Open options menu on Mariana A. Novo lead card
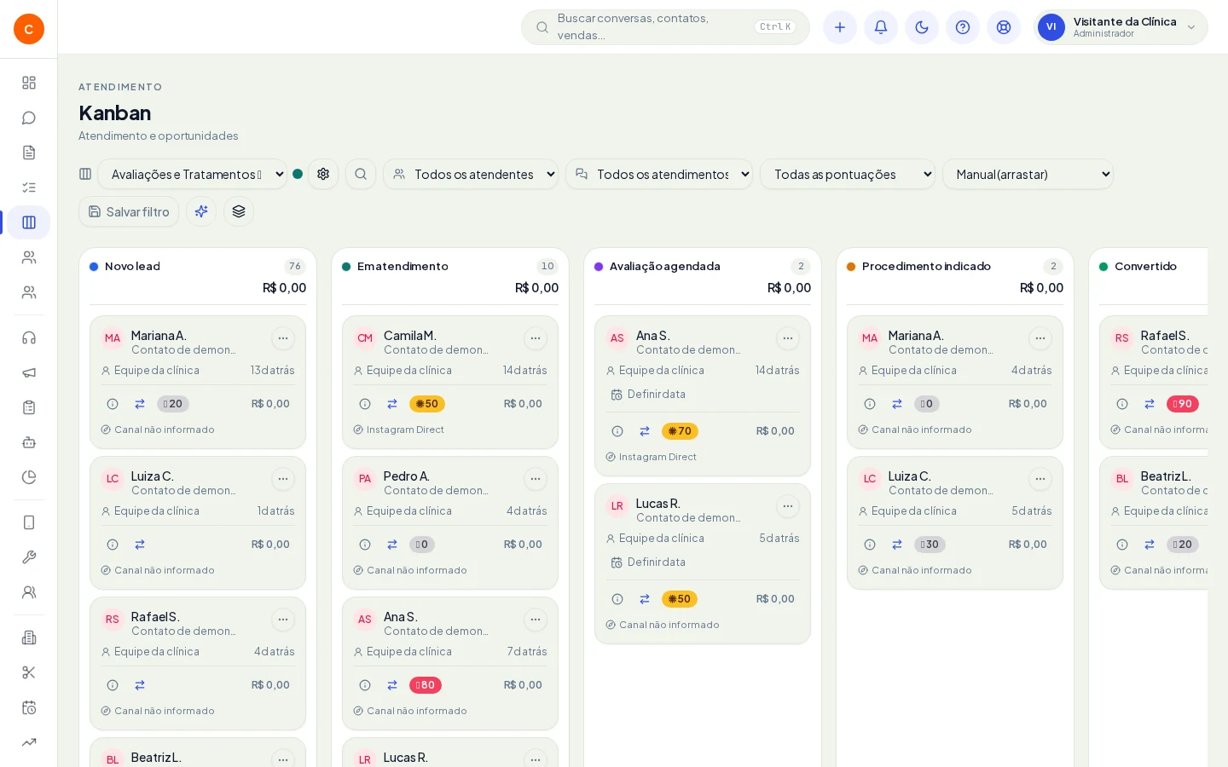Screen dimensions: 1228x767 click(x=283, y=338)
